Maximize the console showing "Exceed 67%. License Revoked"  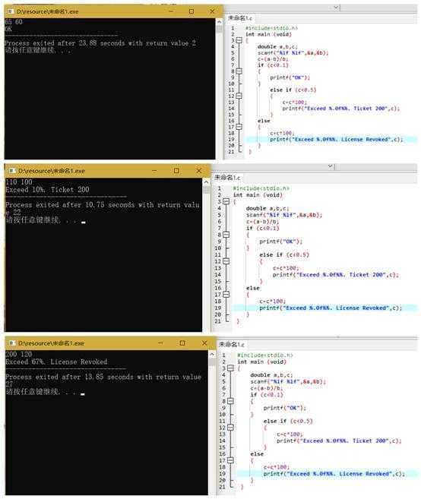click(182, 343)
